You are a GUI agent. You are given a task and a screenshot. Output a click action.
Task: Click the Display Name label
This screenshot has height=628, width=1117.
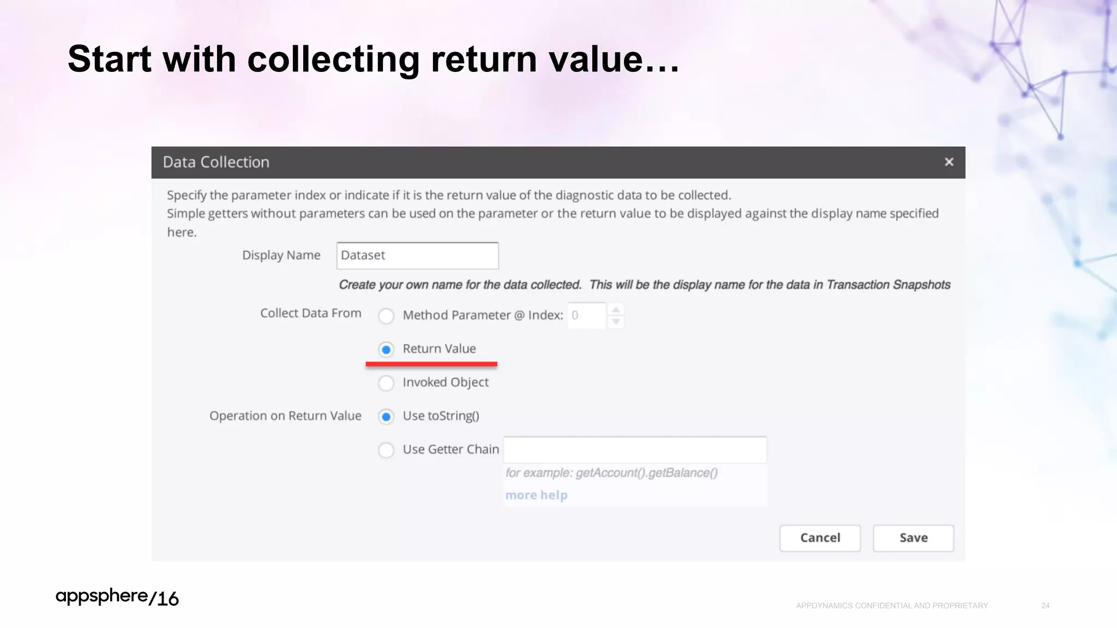coord(281,255)
